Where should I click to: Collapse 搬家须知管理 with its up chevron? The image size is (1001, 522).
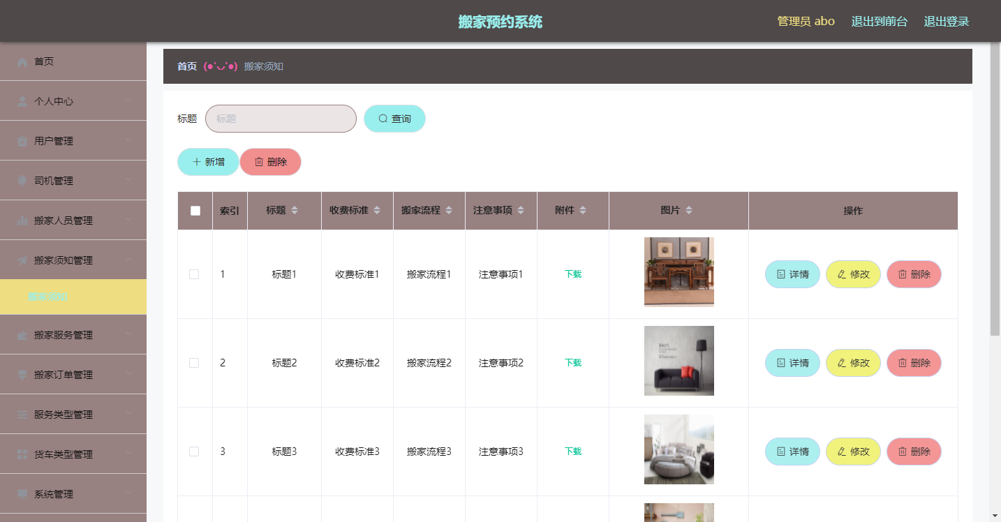click(x=128, y=260)
